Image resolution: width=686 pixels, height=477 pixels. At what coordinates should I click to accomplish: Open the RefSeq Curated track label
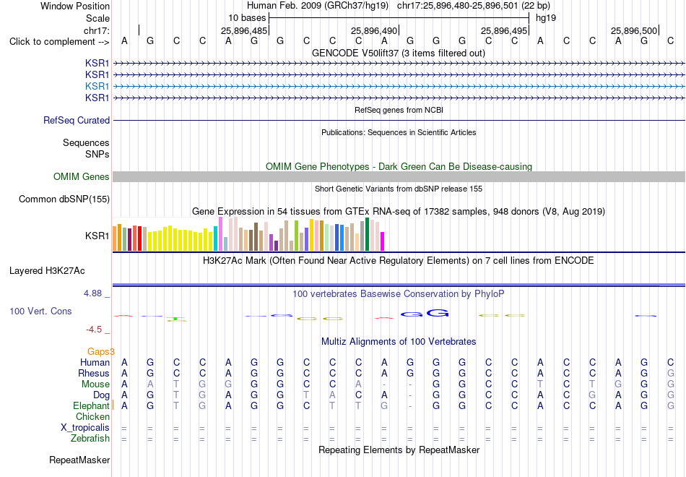coord(77,121)
